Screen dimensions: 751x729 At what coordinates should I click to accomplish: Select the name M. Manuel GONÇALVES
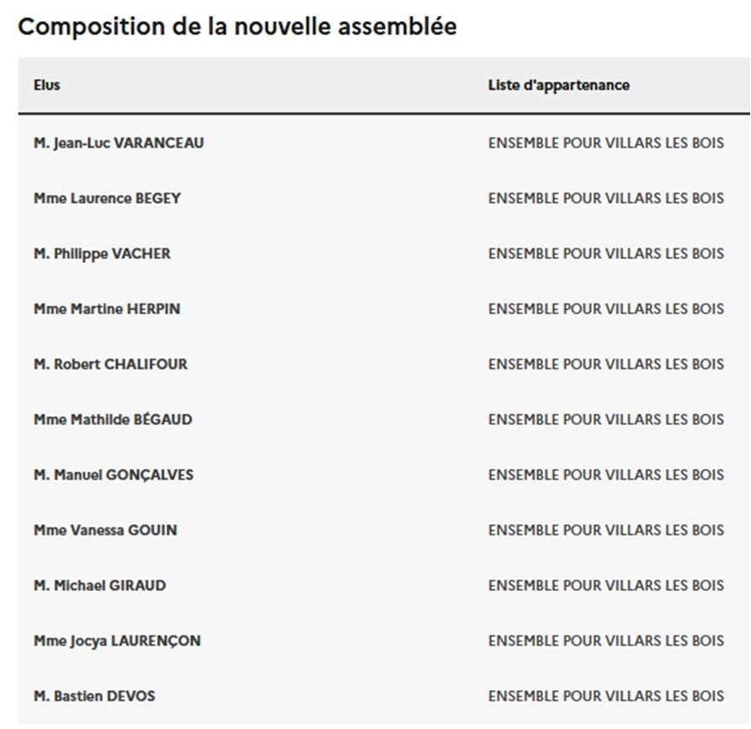tap(114, 475)
